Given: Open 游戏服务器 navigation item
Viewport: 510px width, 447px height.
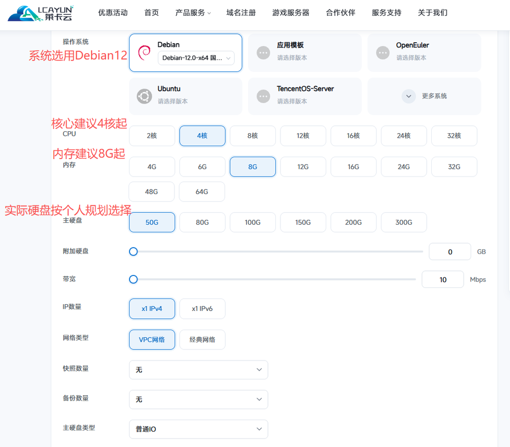Looking at the screenshot, I should coord(291,12).
